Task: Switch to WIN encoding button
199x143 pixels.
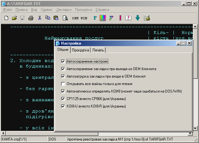Action: click(84, 18)
